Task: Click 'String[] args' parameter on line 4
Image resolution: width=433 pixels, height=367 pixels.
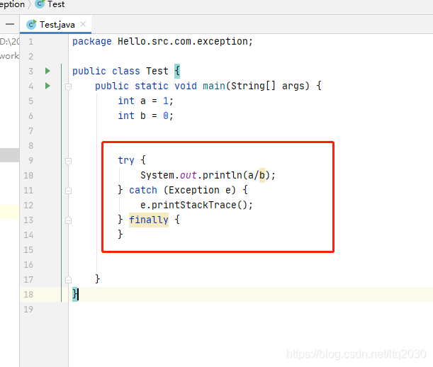Action: pyautogui.click(x=270, y=86)
